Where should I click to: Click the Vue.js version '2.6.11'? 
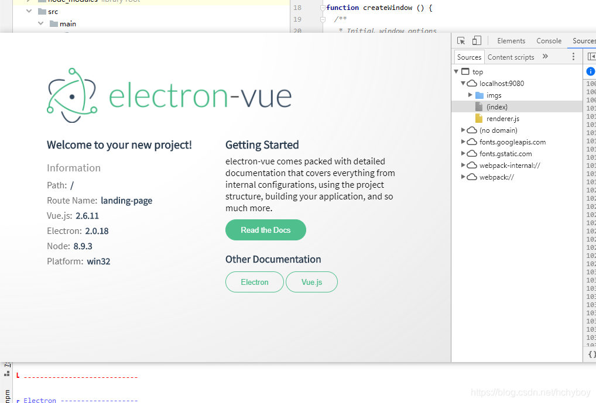[x=87, y=216]
